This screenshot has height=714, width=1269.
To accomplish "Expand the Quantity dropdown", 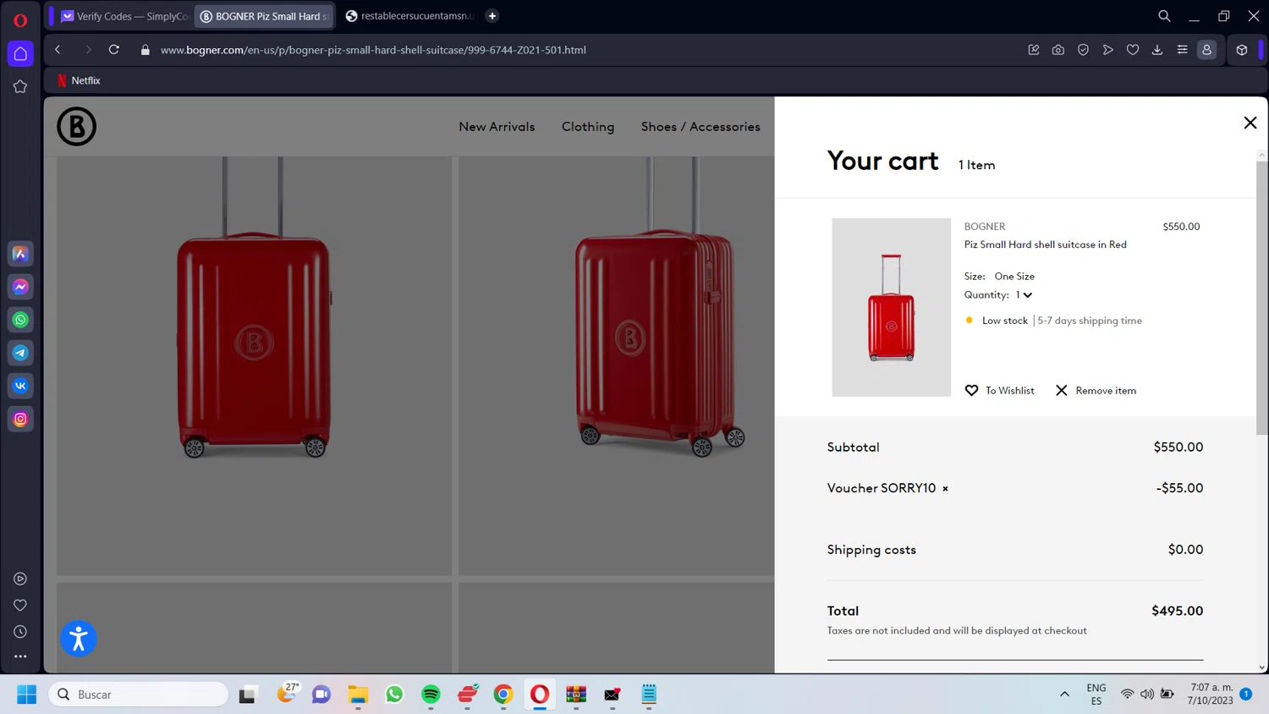I will pos(1024,295).
